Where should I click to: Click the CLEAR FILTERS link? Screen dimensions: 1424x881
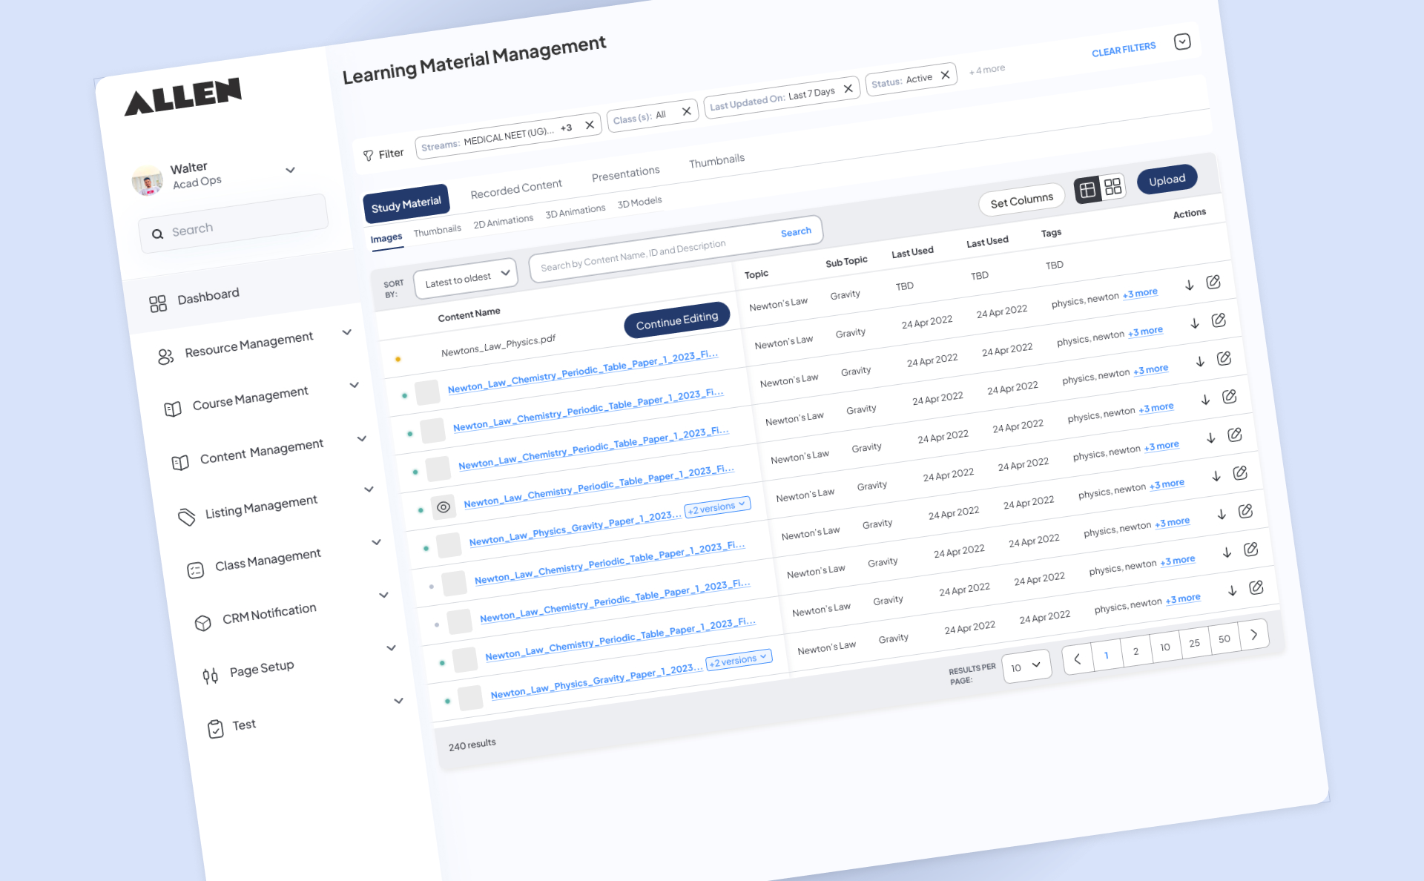pos(1123,50)
